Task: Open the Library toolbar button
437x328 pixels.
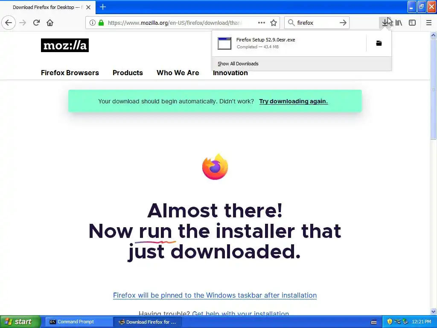Action: [x=399, y=23]
